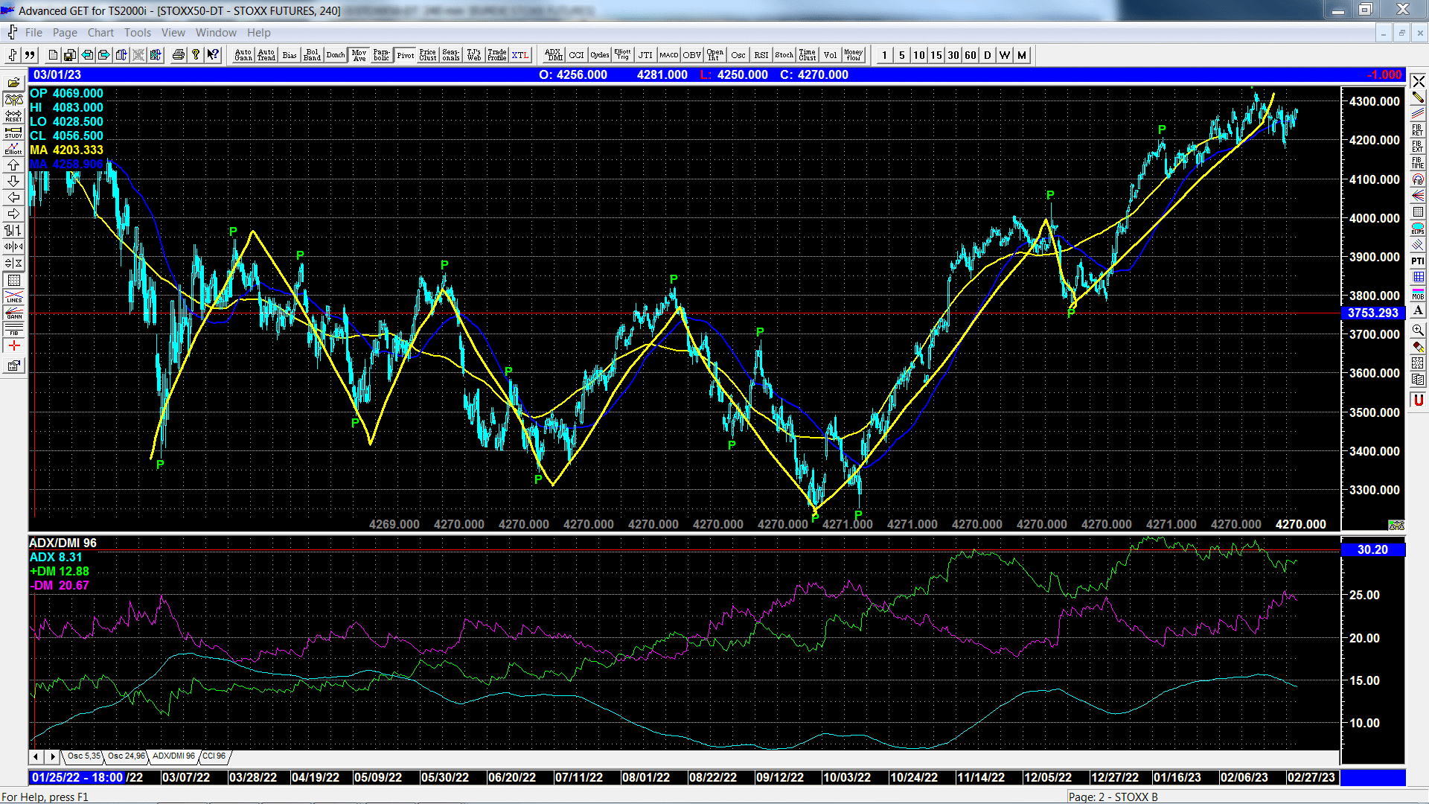
Task: Open the Page menu
Action: (65, 33)
